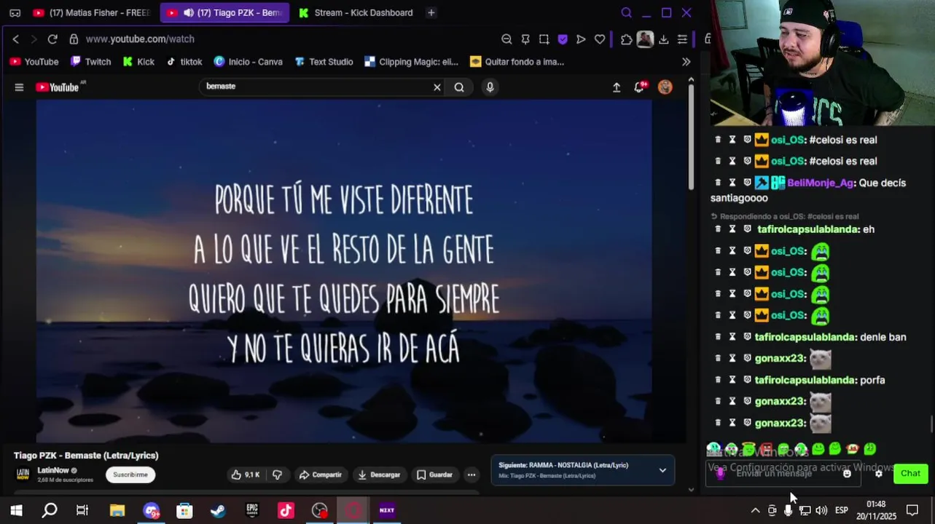Switch to the Matias Fisher tab

tap(91, 12)
